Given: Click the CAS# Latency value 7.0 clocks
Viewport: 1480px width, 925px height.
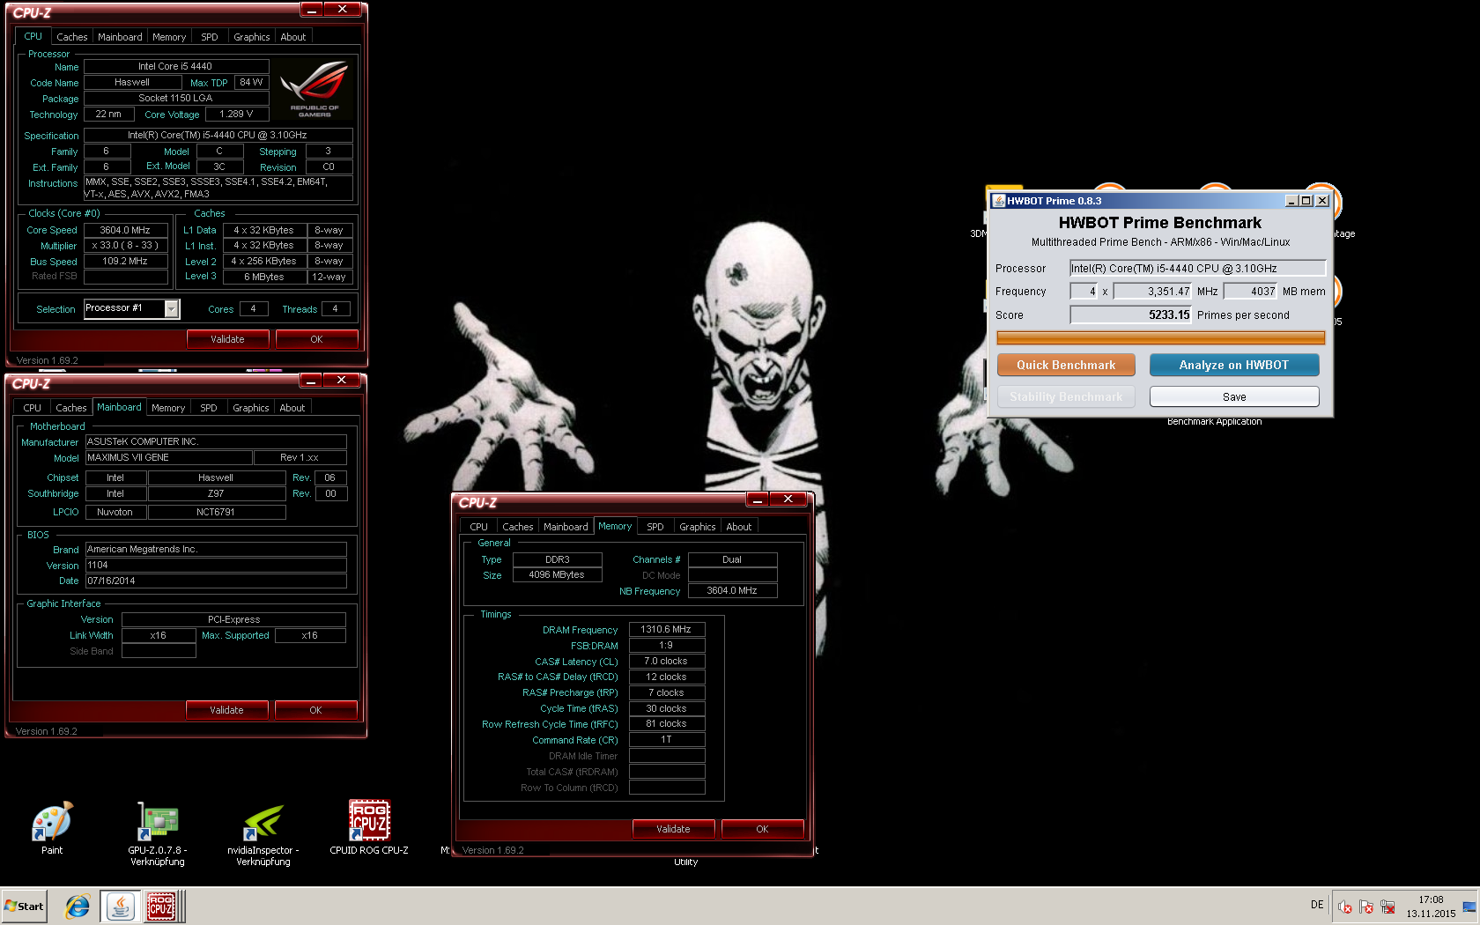Looking at the screenshot, I should coord(667,662).
